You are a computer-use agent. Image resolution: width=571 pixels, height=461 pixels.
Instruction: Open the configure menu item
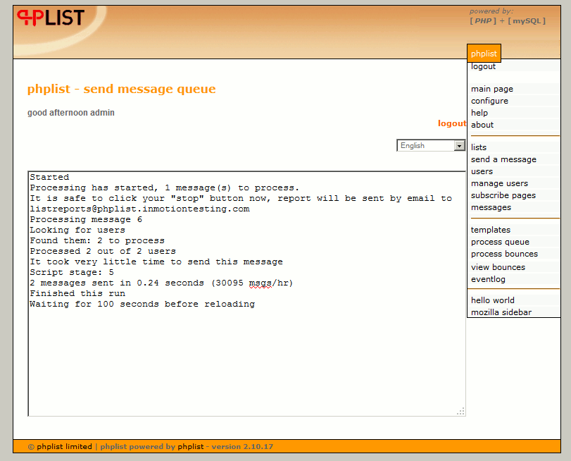pos(489,101)
